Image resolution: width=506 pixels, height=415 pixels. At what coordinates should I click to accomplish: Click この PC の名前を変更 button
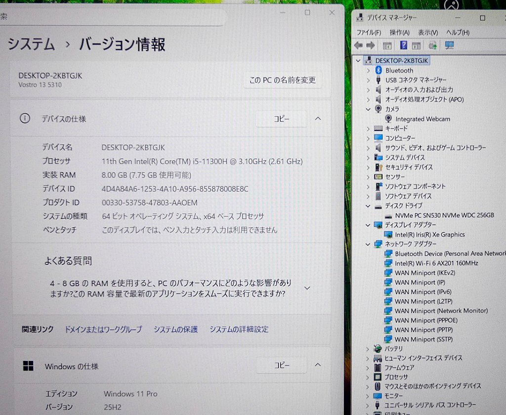(282, 80)
